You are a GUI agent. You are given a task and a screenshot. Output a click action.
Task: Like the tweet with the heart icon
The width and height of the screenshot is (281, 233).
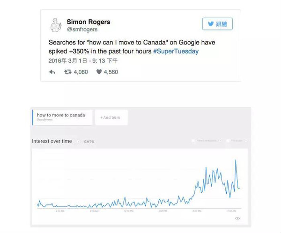pos(99,72)
